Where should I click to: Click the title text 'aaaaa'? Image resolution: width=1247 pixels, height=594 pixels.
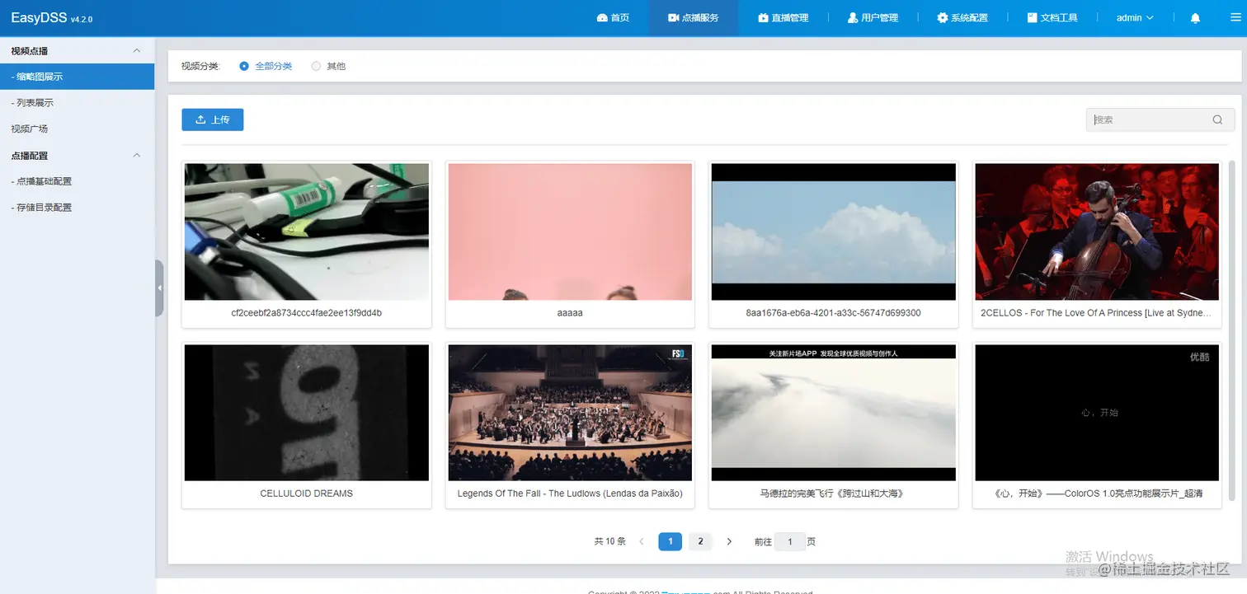pos(570,313)
